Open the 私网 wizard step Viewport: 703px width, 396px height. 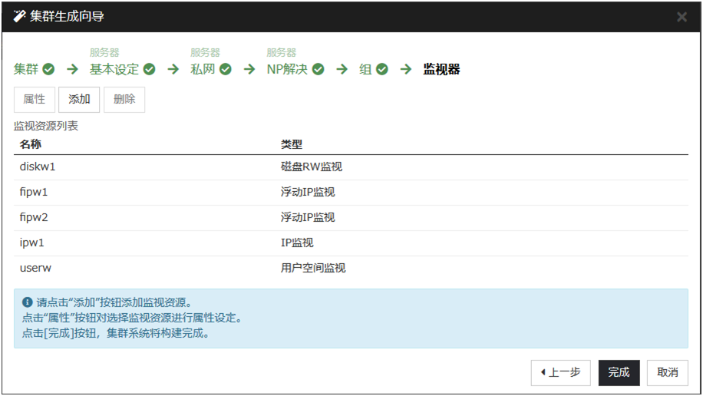click(203, 70)
